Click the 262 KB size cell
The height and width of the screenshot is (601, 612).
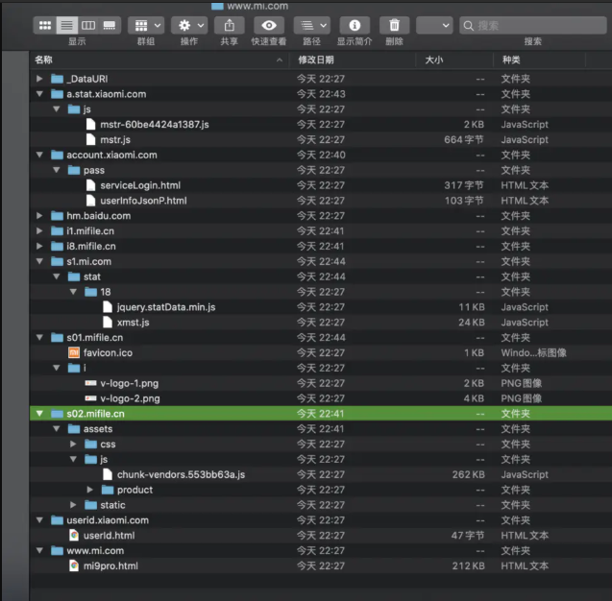pos(469,474)
